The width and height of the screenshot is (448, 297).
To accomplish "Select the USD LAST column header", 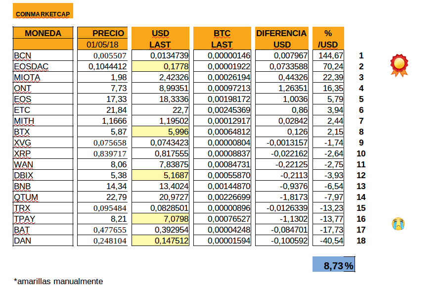I will point(160,39).
